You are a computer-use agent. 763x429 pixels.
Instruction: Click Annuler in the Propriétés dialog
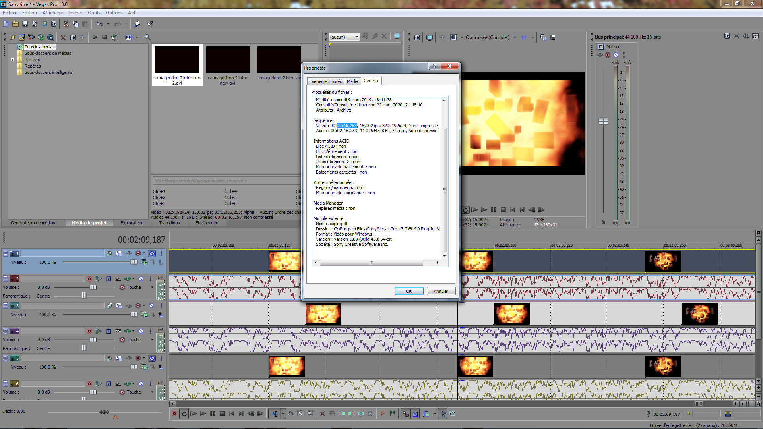coord(441,291)
